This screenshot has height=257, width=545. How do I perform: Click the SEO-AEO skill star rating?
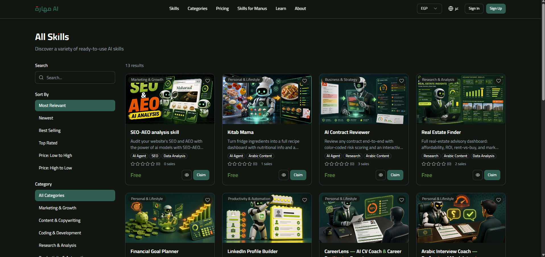(143, 164)
